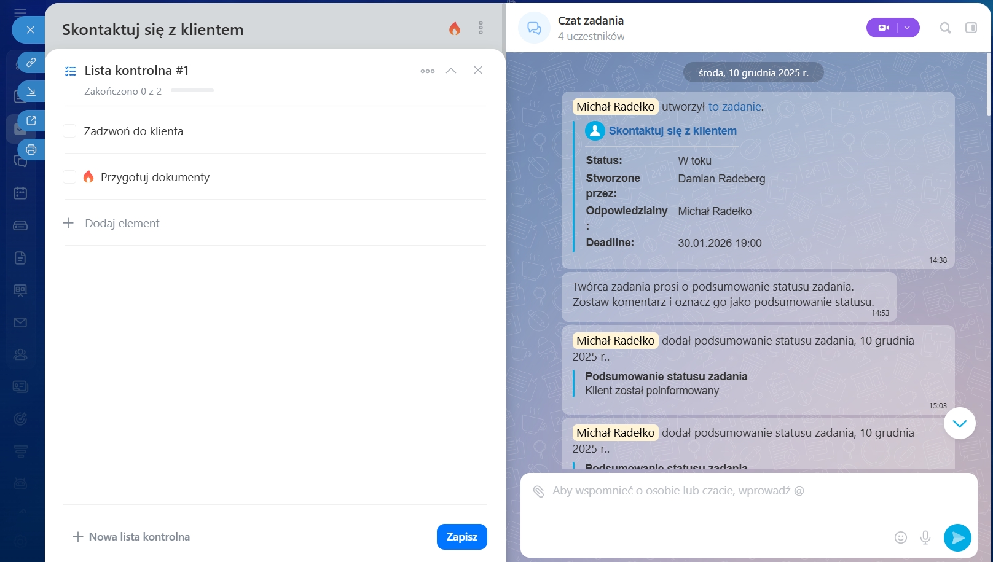Open Webmail from the left sidebar
Viewport: 993px width, 562px height.
[x=20, y=322]
